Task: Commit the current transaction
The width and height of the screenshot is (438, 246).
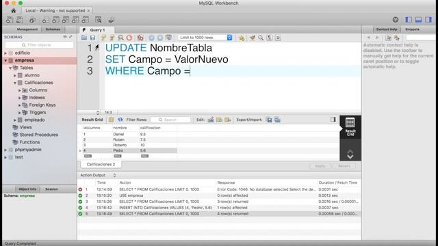Action: point(151,38)
